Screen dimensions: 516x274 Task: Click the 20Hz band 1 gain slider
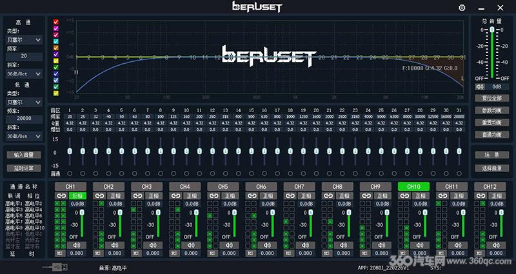(70, 152)
